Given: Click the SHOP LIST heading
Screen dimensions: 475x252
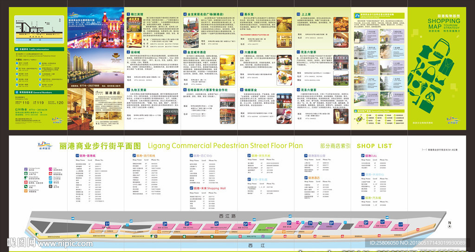Looking at the screenshot, I should coord(374,146).
